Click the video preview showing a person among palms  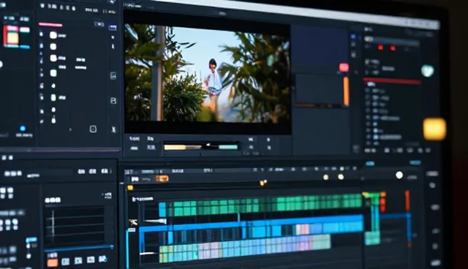[207, 73]
